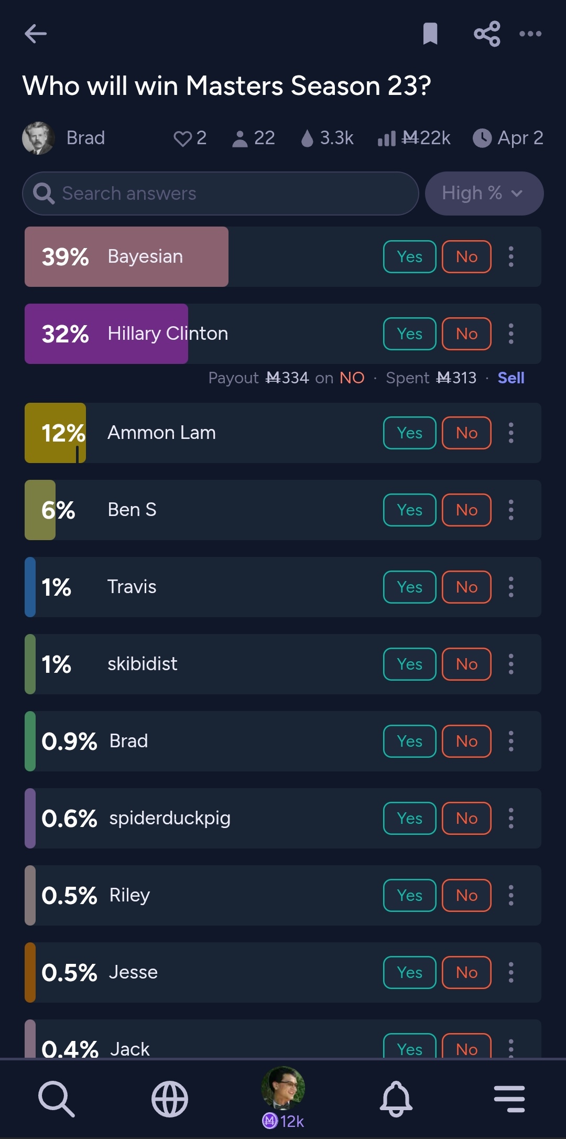Open notifications bell icon
Image resolution: width=566 pixels, height=1139 pixels.
(396, 1099)
